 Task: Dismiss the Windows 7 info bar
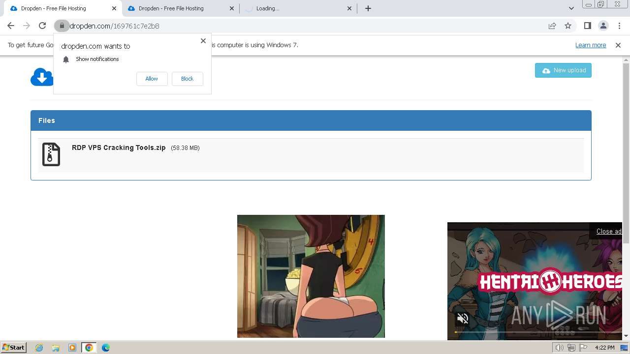(618, 45)
